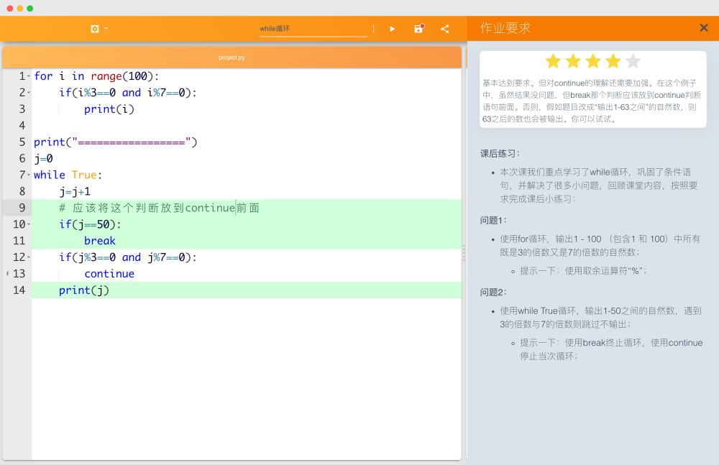Screen dimensions: 719x465
Task: Run the code with the play button
Action: point(392,29)
